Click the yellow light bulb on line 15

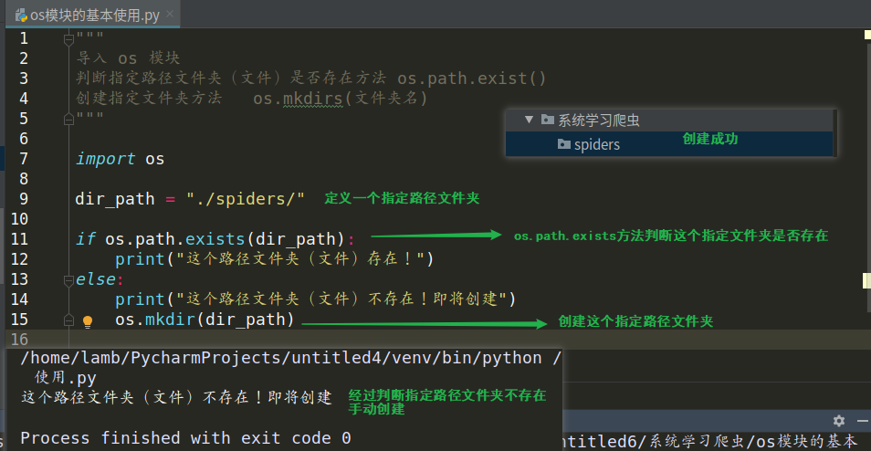[88, 321]
